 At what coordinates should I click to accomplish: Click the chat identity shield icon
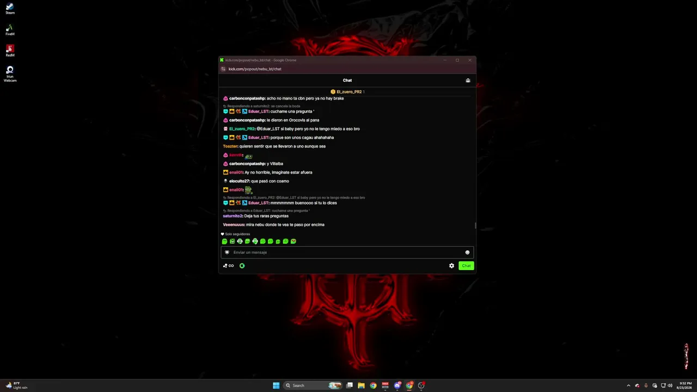tap(227, 253)
